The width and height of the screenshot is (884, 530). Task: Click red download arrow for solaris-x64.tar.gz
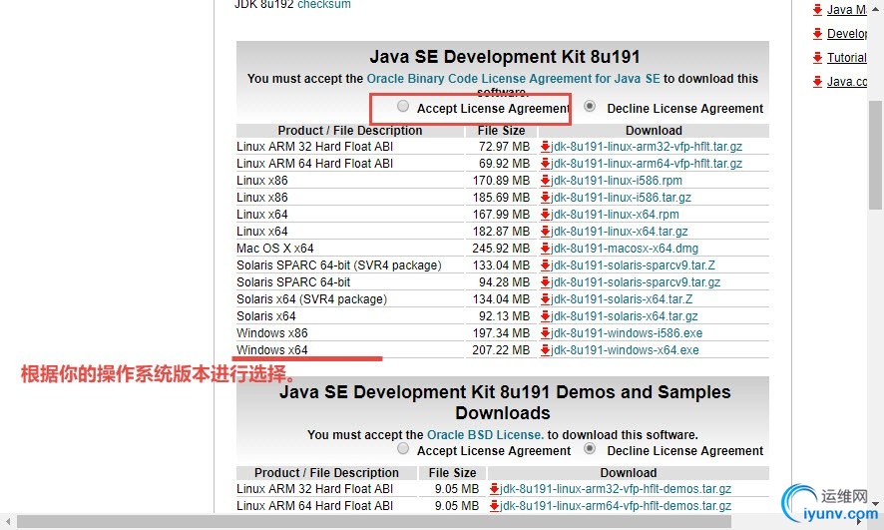click(x=545, y=315)
